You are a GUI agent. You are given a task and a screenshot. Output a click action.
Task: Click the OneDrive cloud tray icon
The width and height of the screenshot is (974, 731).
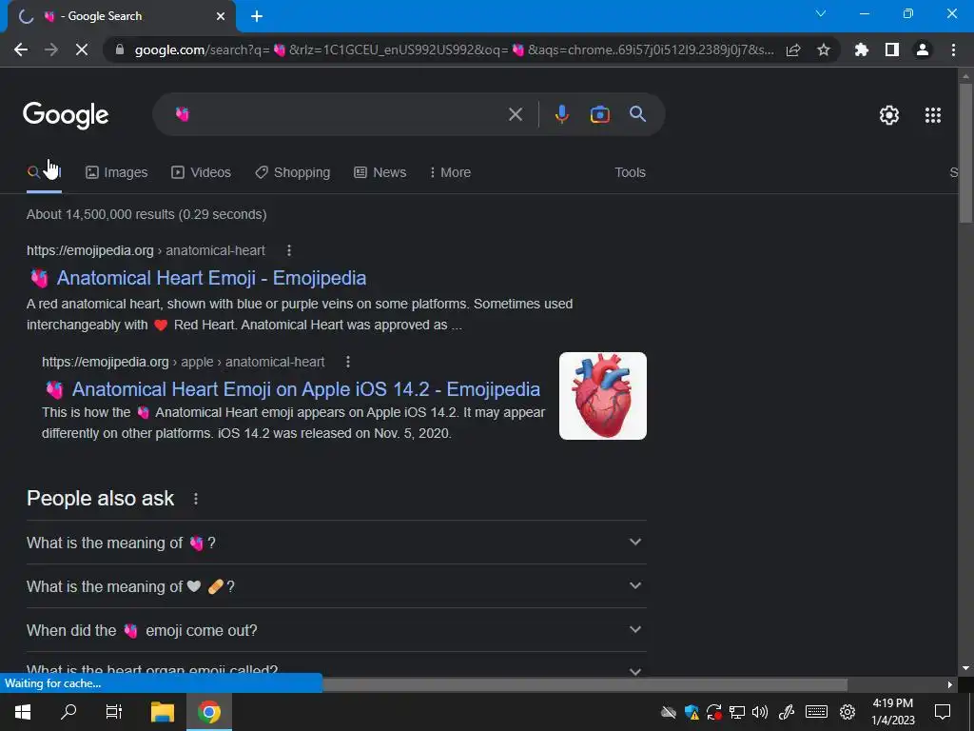tap(669, 712)
